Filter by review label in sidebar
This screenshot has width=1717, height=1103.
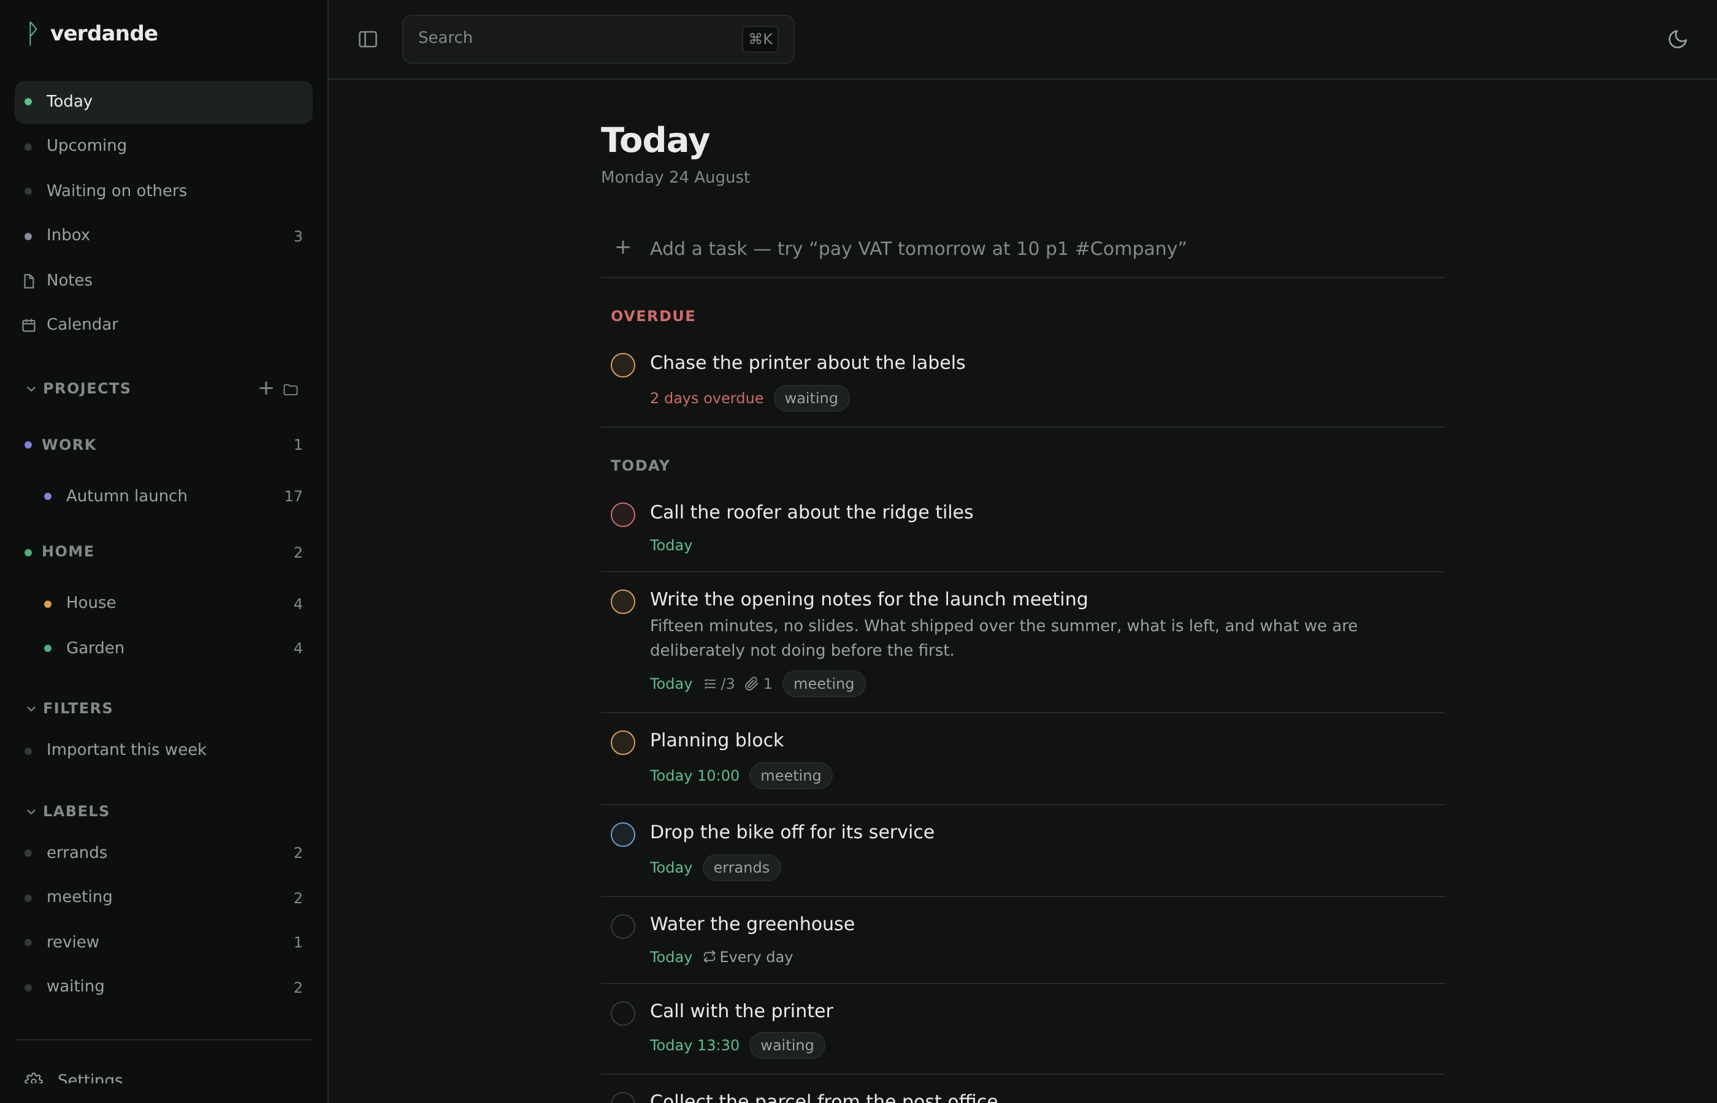163,942
